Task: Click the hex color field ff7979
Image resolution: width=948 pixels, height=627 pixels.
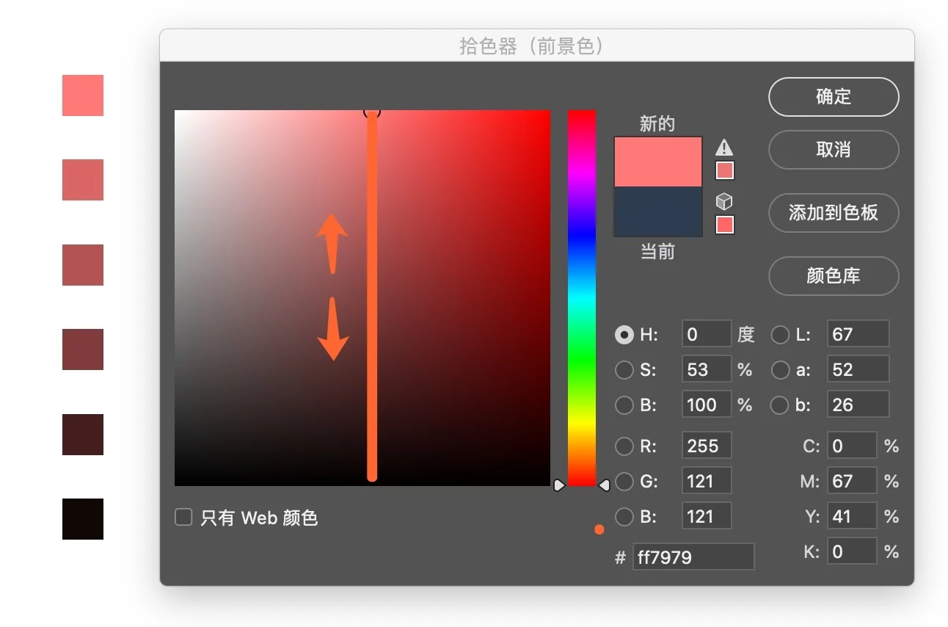Action: (693, 557)
